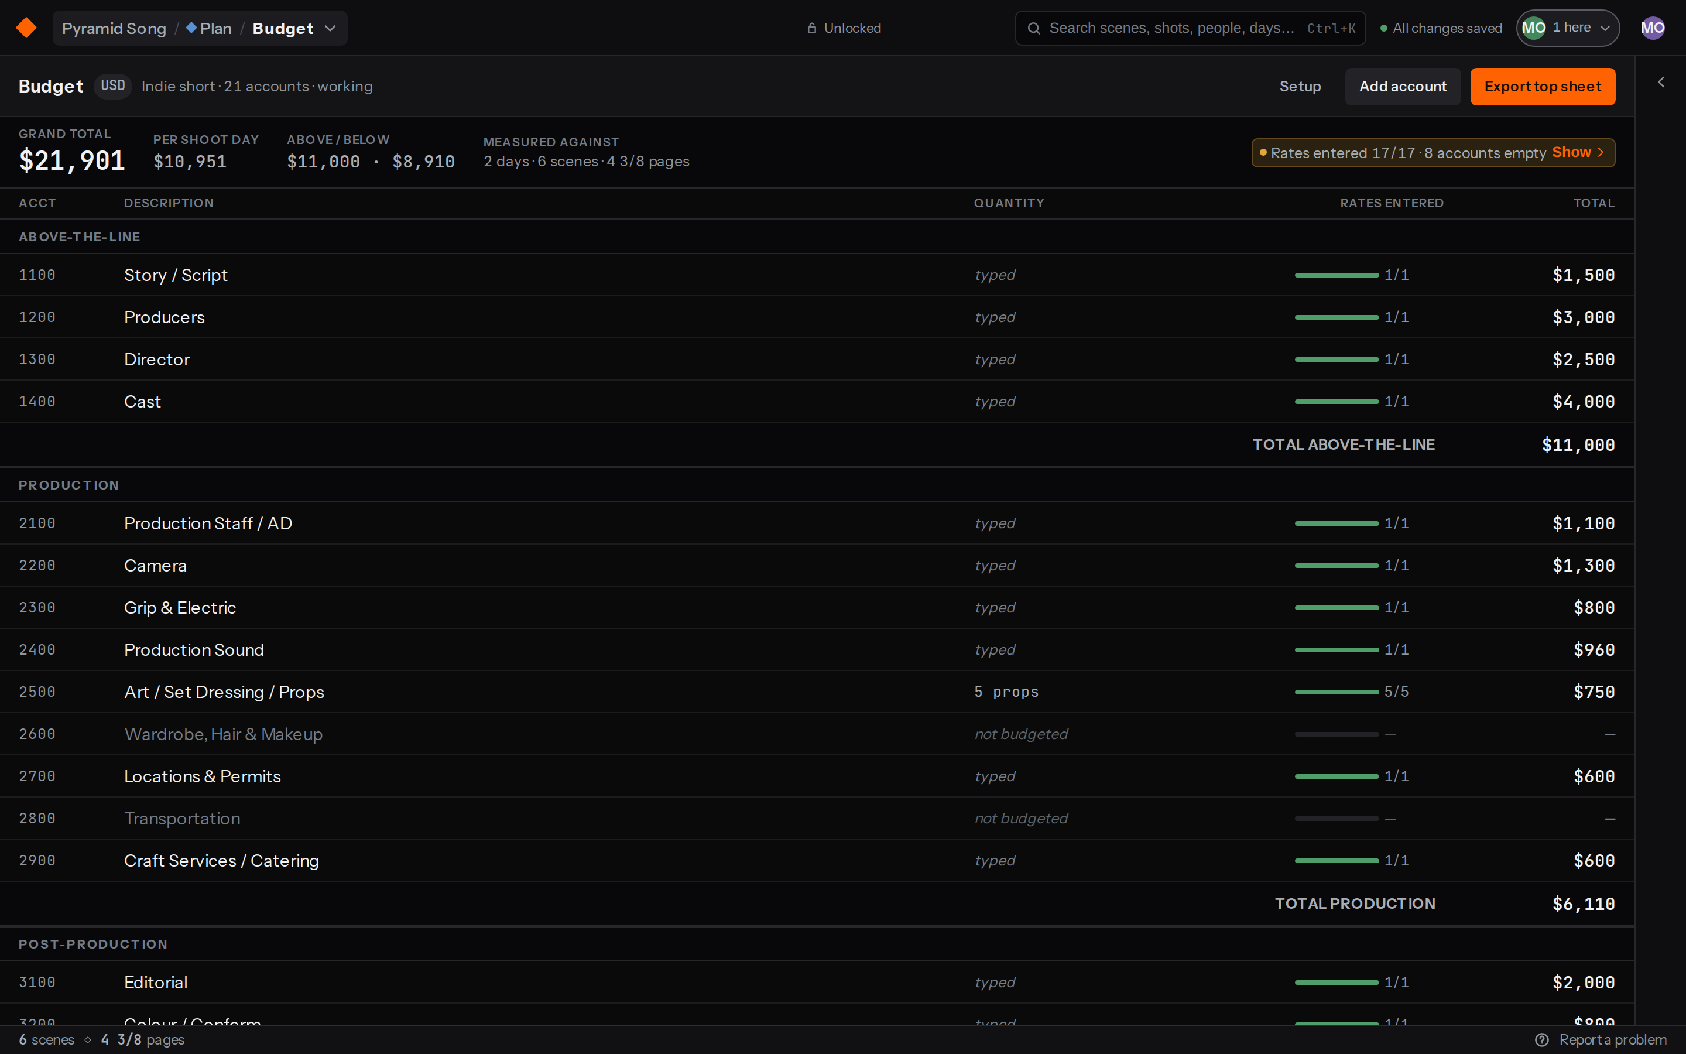Click the ACCT column header

(37, 203)
